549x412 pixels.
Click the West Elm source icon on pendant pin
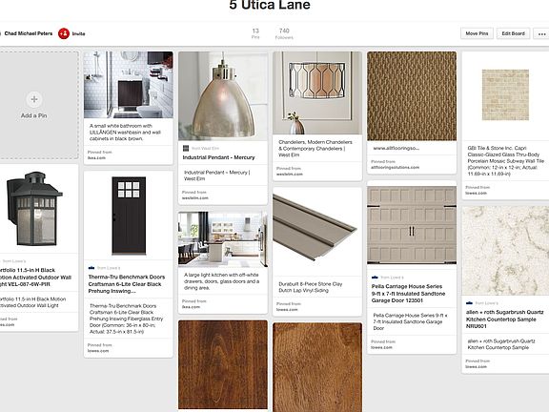coord(186,148)
